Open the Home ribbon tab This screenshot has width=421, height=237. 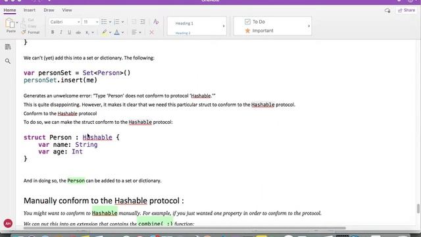click(10, 11)
